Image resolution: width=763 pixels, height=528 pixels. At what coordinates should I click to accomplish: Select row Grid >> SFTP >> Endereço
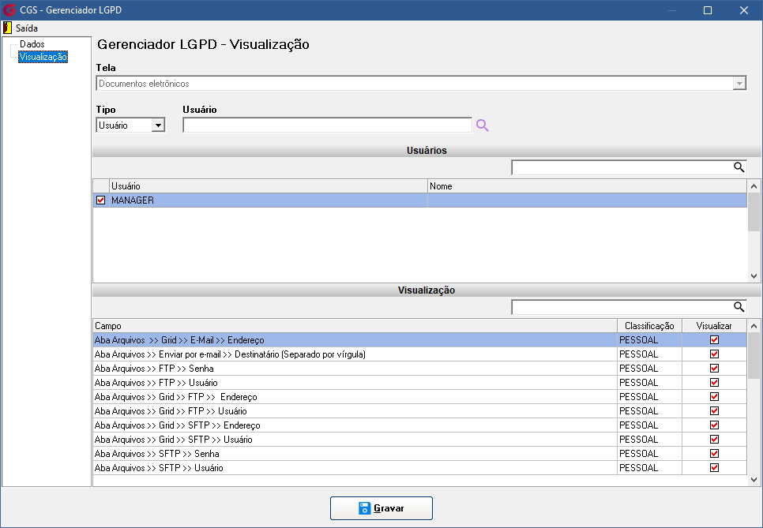point(420,425)
